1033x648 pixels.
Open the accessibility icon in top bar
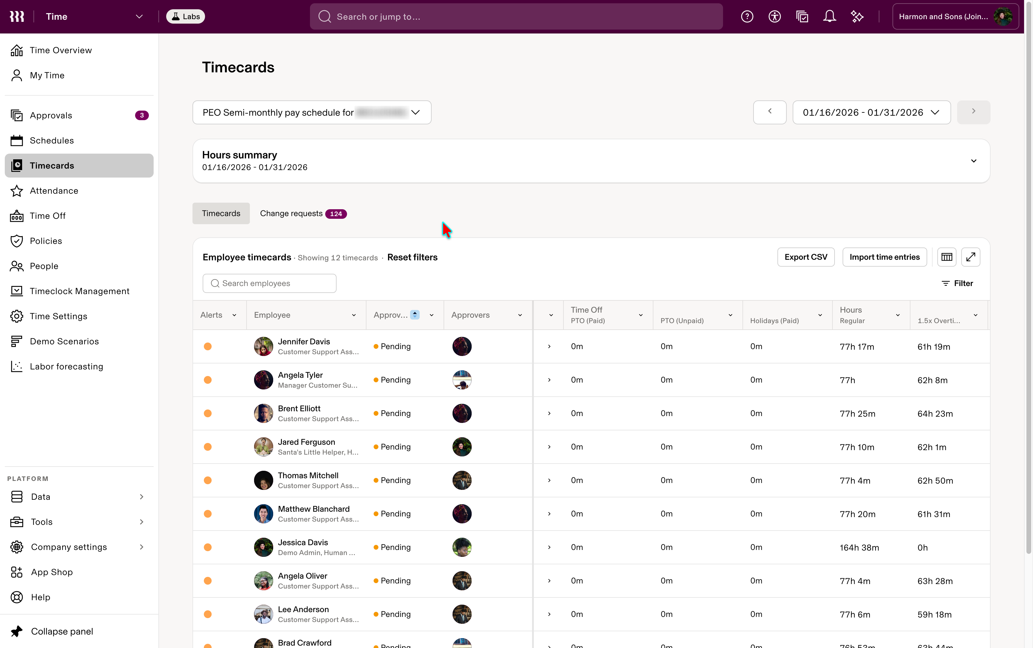pyautogui.click(x=774, y=16)
